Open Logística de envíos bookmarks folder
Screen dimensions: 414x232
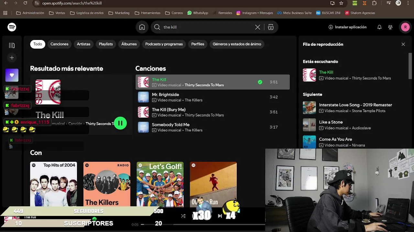87,13
